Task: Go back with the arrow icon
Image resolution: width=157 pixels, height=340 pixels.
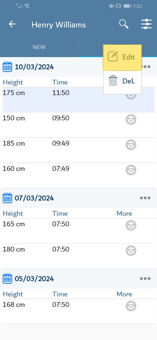Action: point(12,24)
